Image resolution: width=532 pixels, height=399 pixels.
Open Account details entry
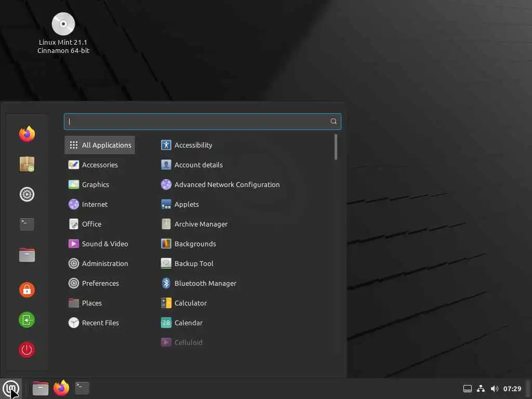click(x=192, y=165)
